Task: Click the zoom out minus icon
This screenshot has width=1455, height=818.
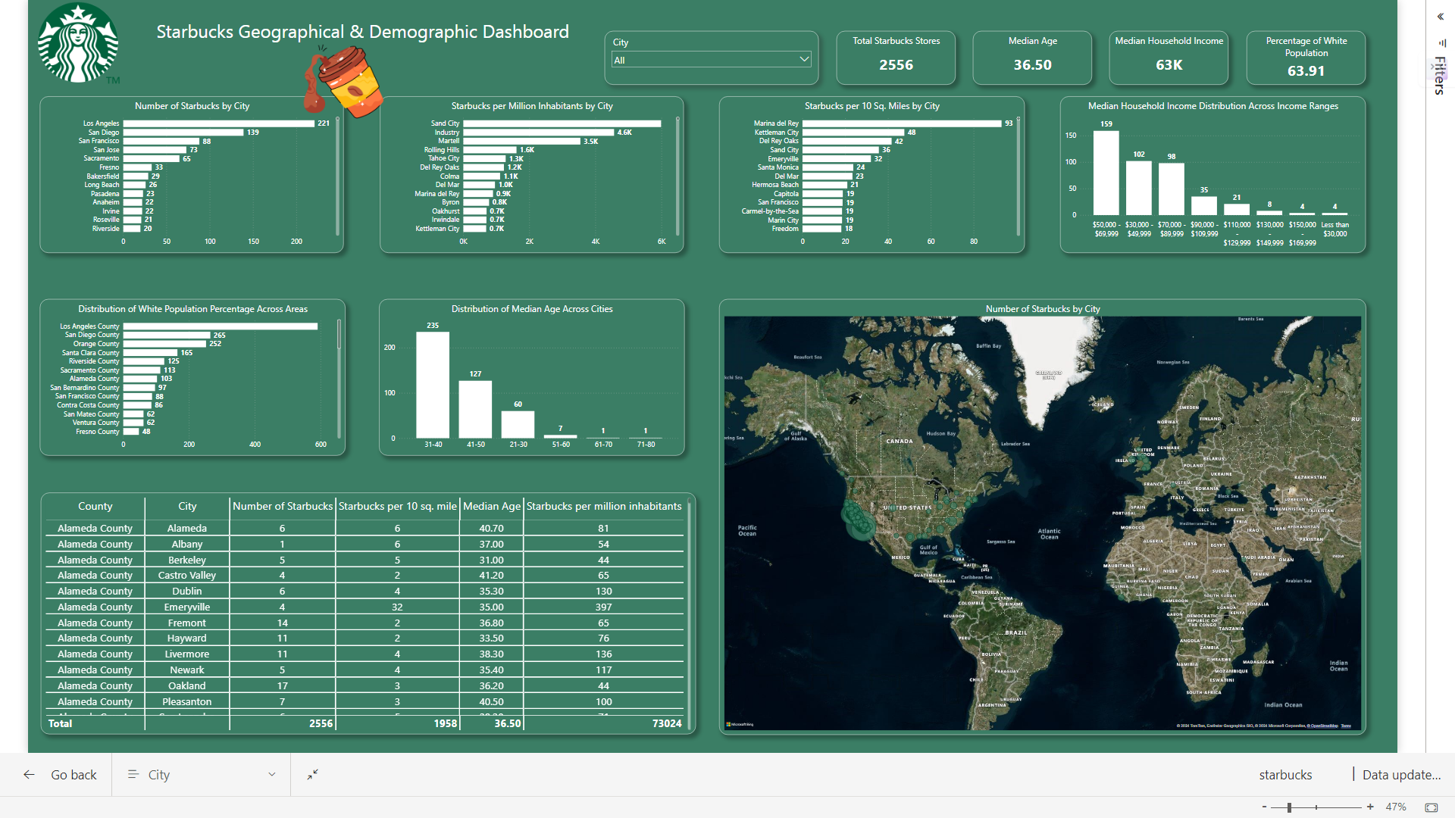Action: 1264,807
